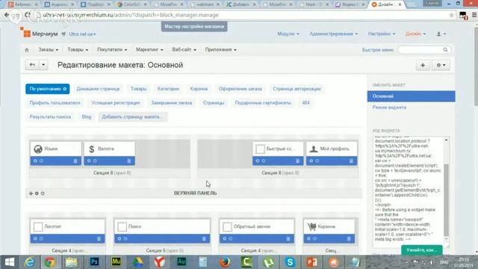The image size is (478, 269).
Task: Open gear settings of ВЕРХНЯЯ ПАНЕЛЬ container
Action: (37, 194)
